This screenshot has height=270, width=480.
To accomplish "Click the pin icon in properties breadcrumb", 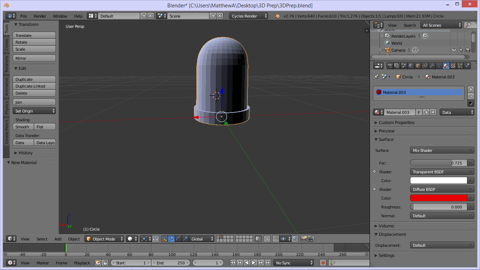I will click(x=376, y=77).
